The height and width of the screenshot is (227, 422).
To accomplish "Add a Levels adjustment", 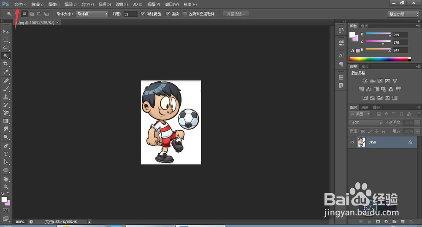I will (x=373, y=81).
